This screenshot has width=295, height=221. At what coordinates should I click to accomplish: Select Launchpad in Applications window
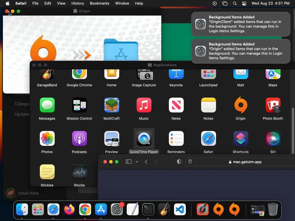[208, 74]
